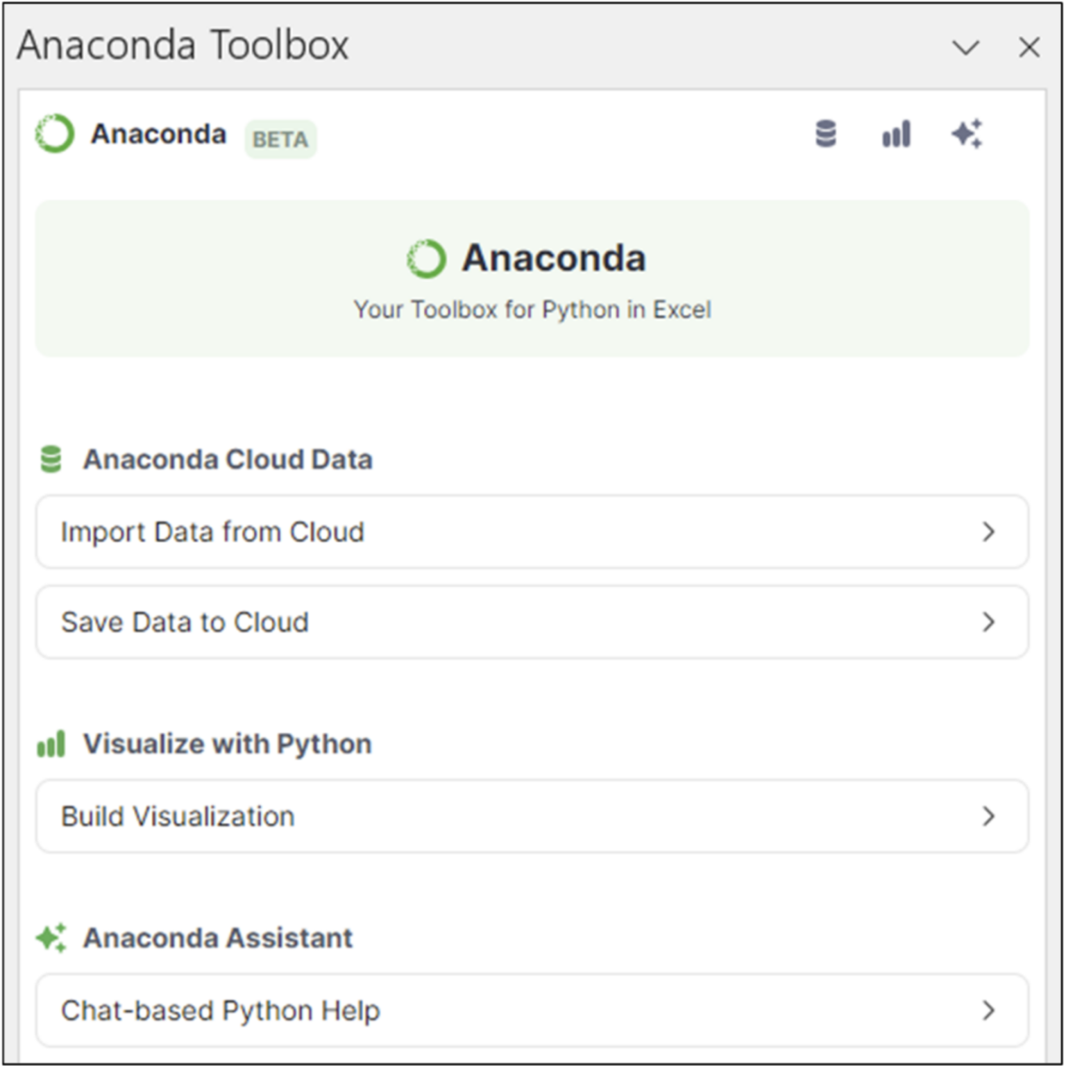Expand the Save Data to Cloud chevron

(x=988, y=622)
